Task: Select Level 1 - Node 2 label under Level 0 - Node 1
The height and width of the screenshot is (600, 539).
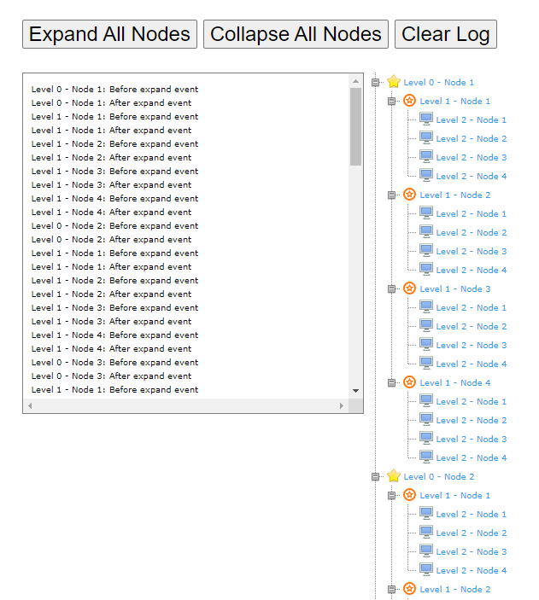Action: pos(455,195)
